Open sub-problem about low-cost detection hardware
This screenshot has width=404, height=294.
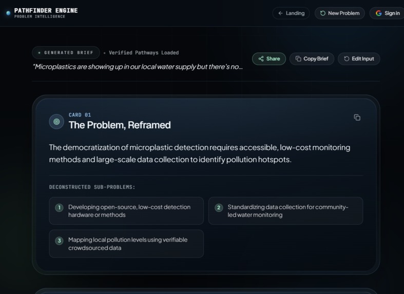tap(126, 211)
